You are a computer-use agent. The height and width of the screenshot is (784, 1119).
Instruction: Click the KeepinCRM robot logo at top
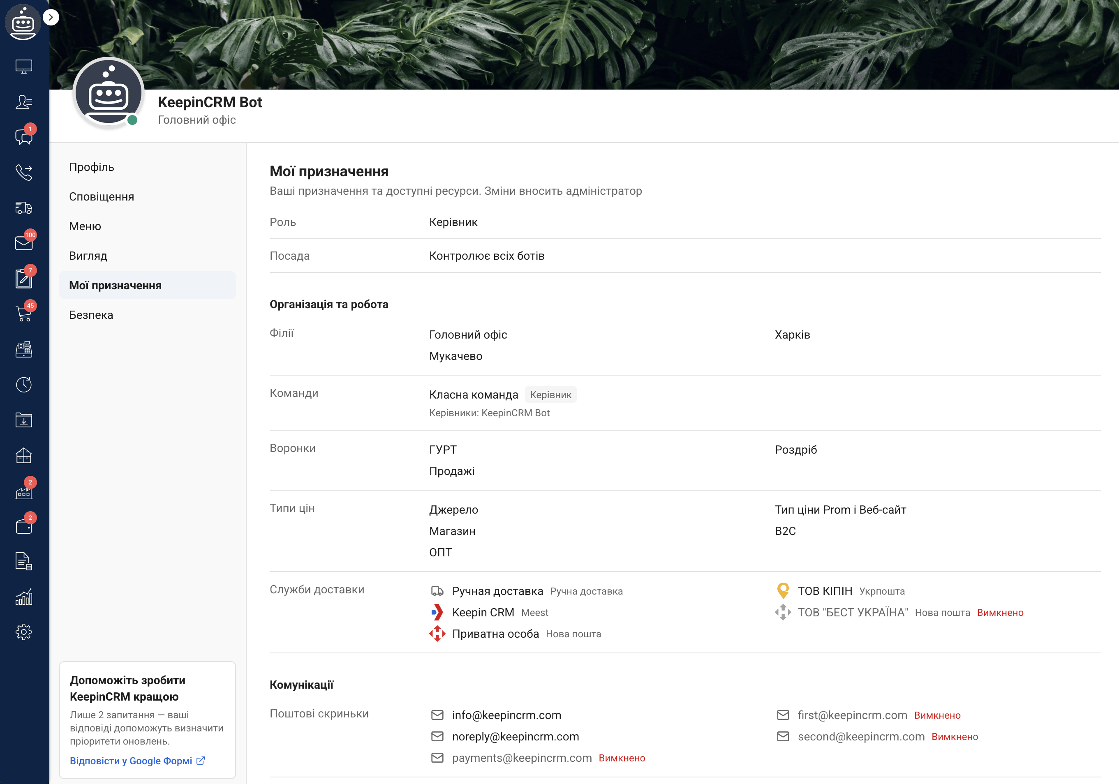pos(23,23)
